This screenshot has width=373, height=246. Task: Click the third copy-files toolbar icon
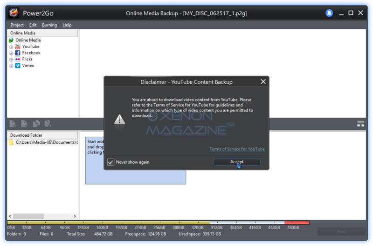coord(36,124)
